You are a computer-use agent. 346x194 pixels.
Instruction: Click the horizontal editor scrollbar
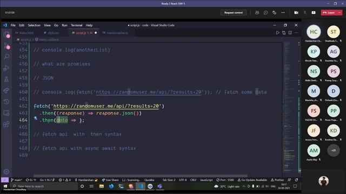pyautogui.click(x=141, y=176)
